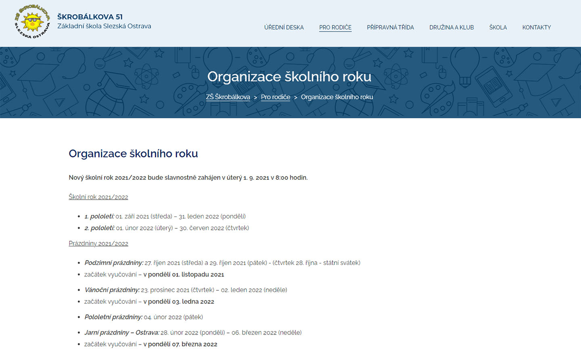
Task: Click row with pondělí 07. března 2022
Action: 151,345
